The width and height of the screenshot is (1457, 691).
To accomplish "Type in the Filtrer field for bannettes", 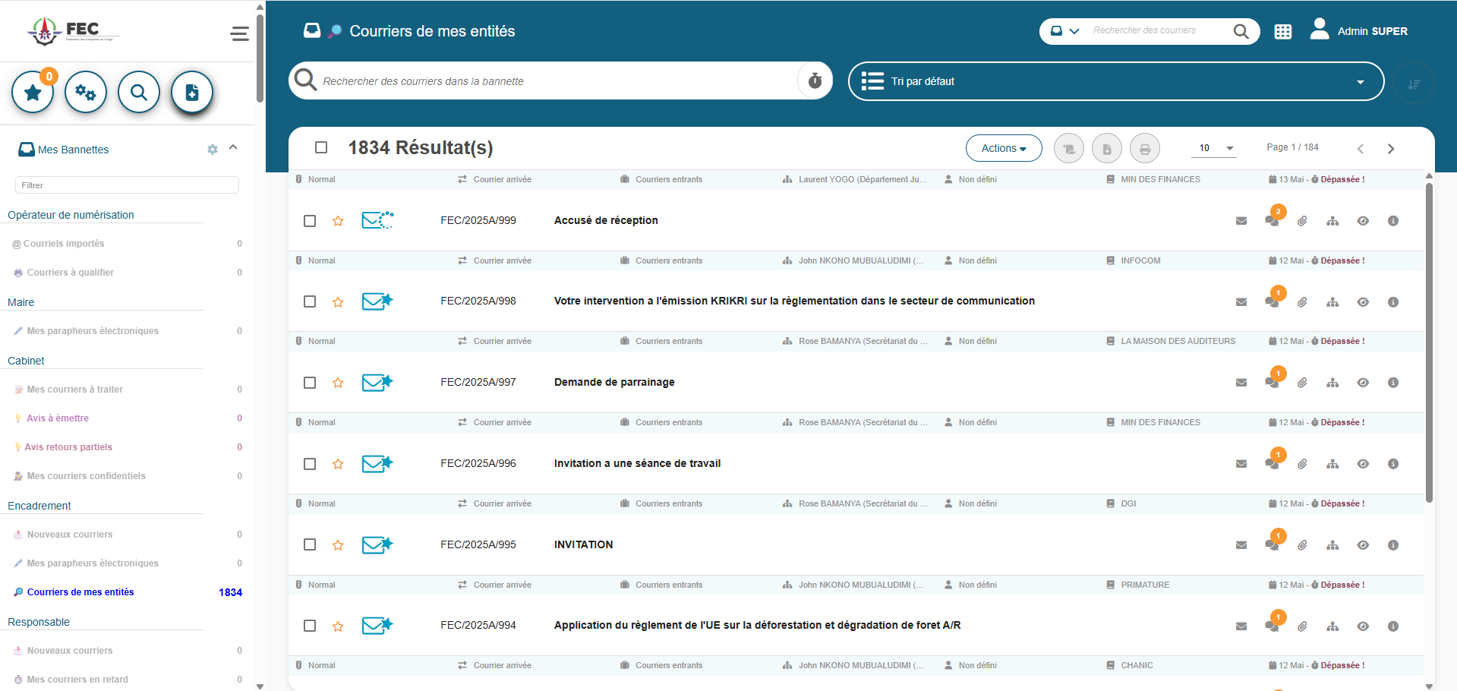I will pyautogui.click(x=126, y=185).
